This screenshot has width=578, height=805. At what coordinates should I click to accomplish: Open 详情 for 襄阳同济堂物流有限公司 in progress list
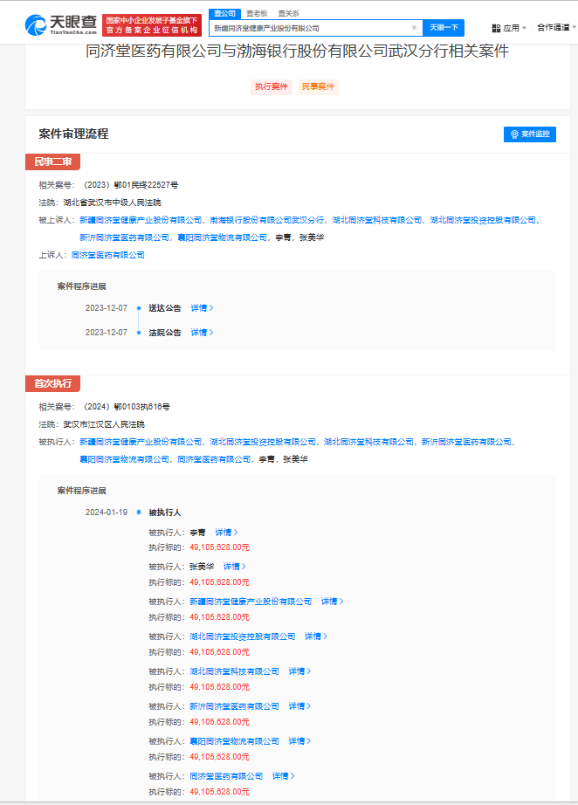click(x=299, y=740)
